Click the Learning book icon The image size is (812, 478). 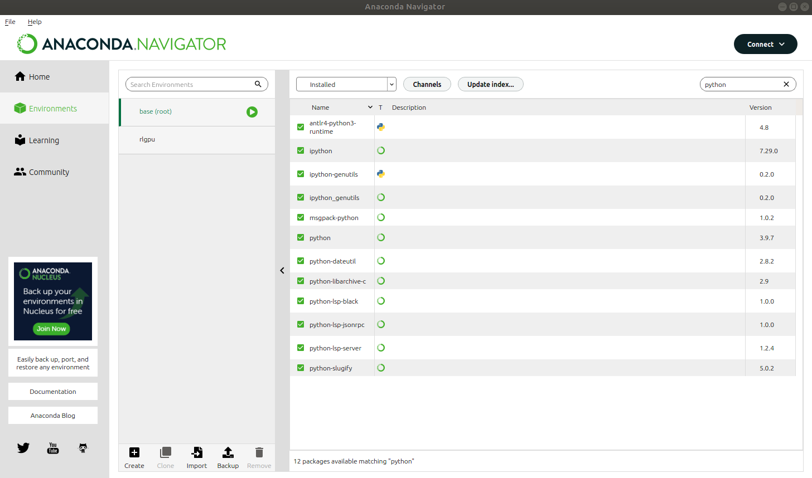coord(20,140)
